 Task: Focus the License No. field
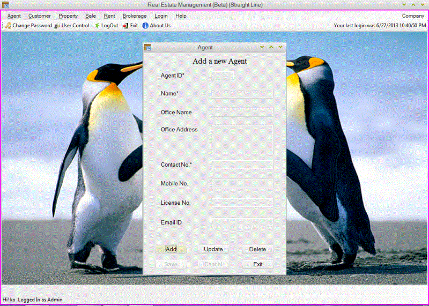coord(242,203)
